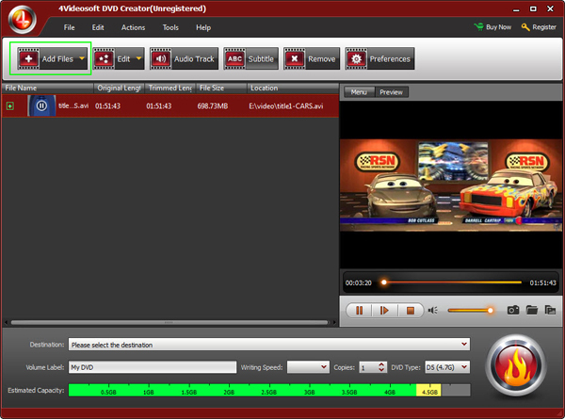Screen dimensions: 565x419
Task: Stop the video preview
Action: point(410,310)
